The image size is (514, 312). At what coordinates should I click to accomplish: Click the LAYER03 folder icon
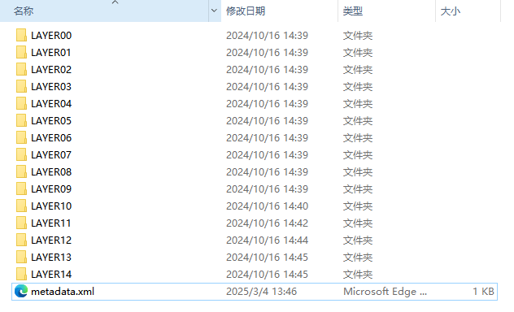click(21, 86)
